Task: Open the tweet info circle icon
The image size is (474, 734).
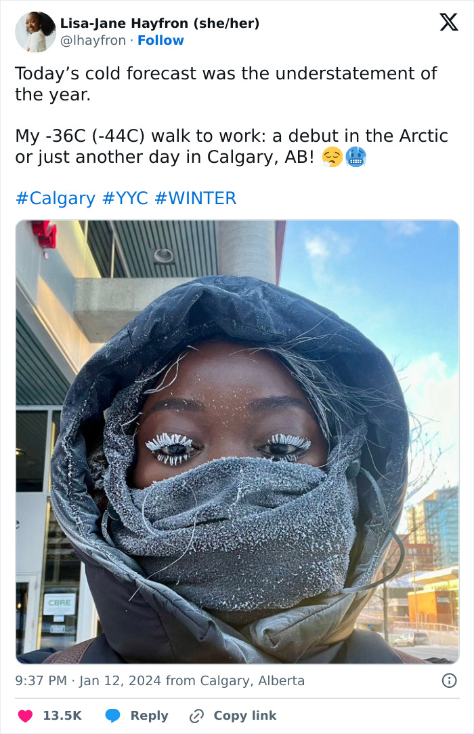Action: [x=449, y=680]
